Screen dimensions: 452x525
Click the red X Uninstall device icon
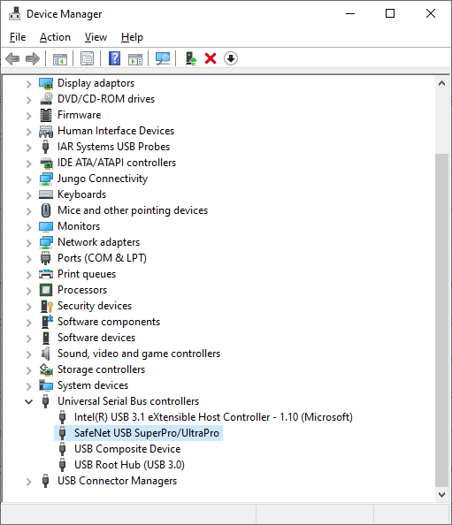pos(211,59)
